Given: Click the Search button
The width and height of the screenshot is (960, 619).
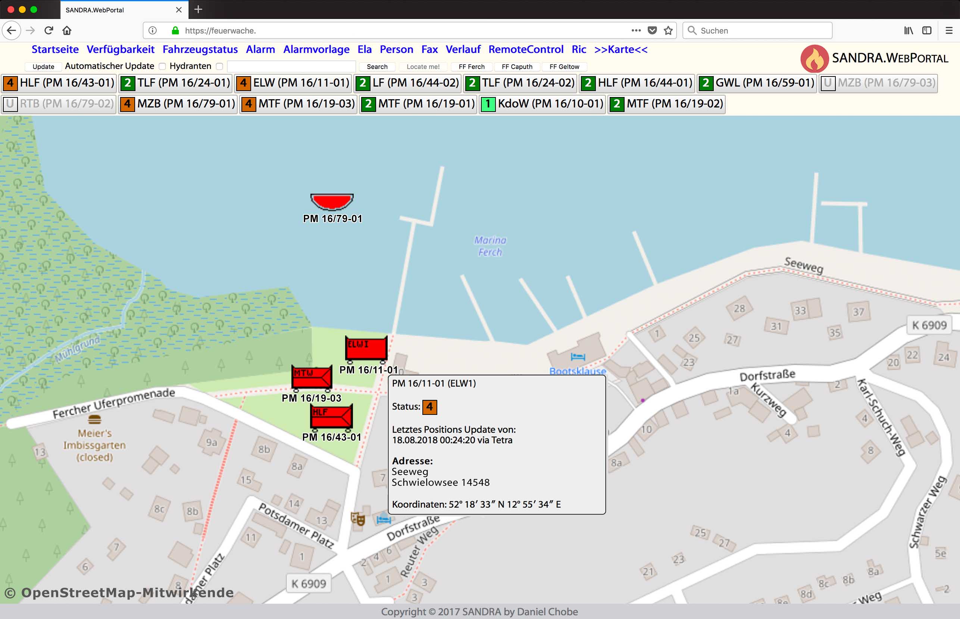Looking at the screenshot, I should coord(377,67).
